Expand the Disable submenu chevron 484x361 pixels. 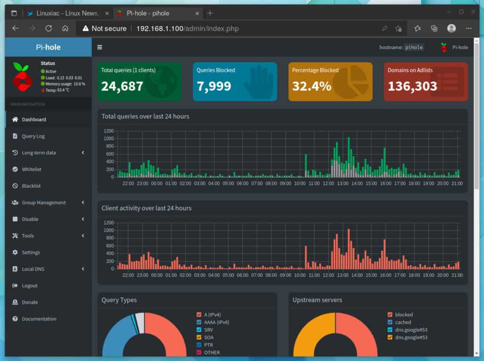coord(83,219)
